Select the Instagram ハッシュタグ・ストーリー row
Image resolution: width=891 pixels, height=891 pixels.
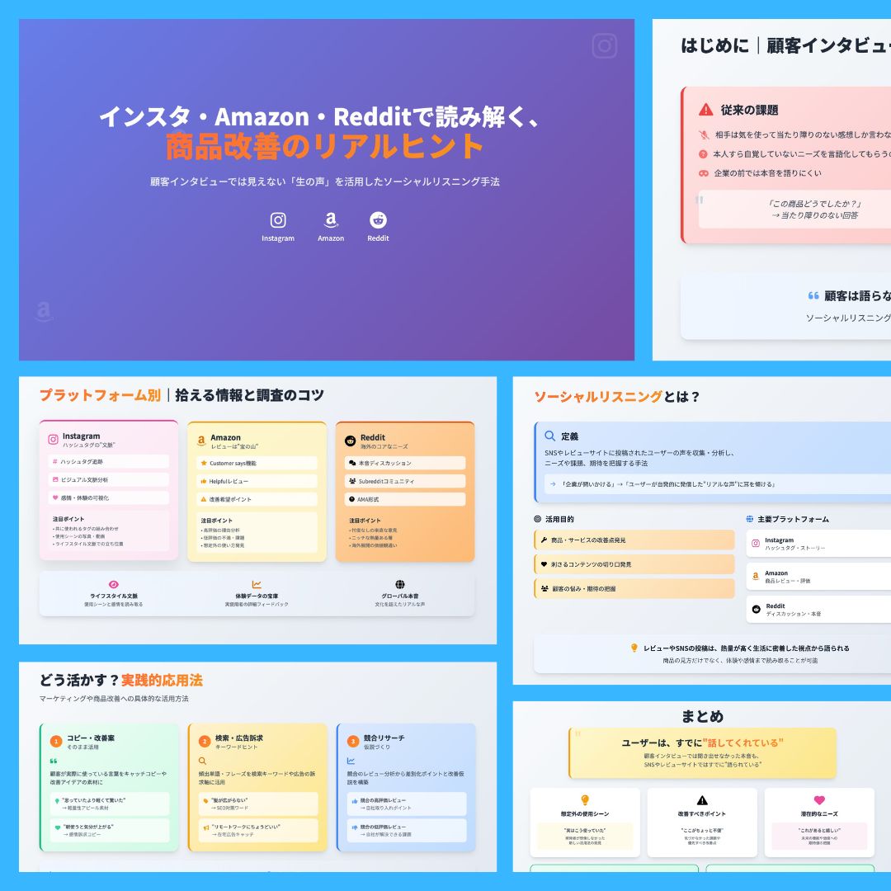(818, 543)
